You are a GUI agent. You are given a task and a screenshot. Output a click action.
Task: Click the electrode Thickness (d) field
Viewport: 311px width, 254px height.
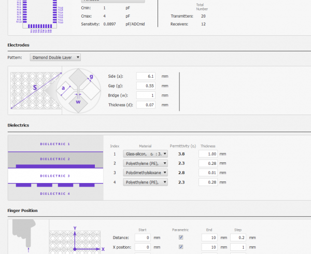point(146,105)
